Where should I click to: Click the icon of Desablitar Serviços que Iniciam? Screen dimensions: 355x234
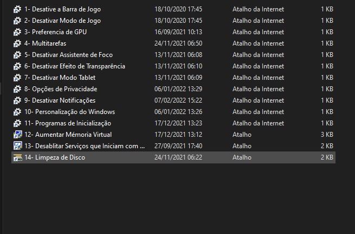(x=17, y=146)
